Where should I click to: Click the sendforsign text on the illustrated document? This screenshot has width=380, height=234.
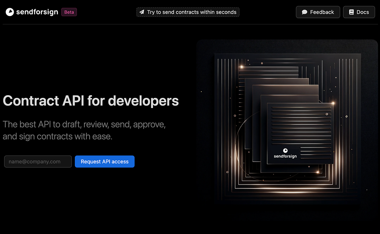[285, 156]
